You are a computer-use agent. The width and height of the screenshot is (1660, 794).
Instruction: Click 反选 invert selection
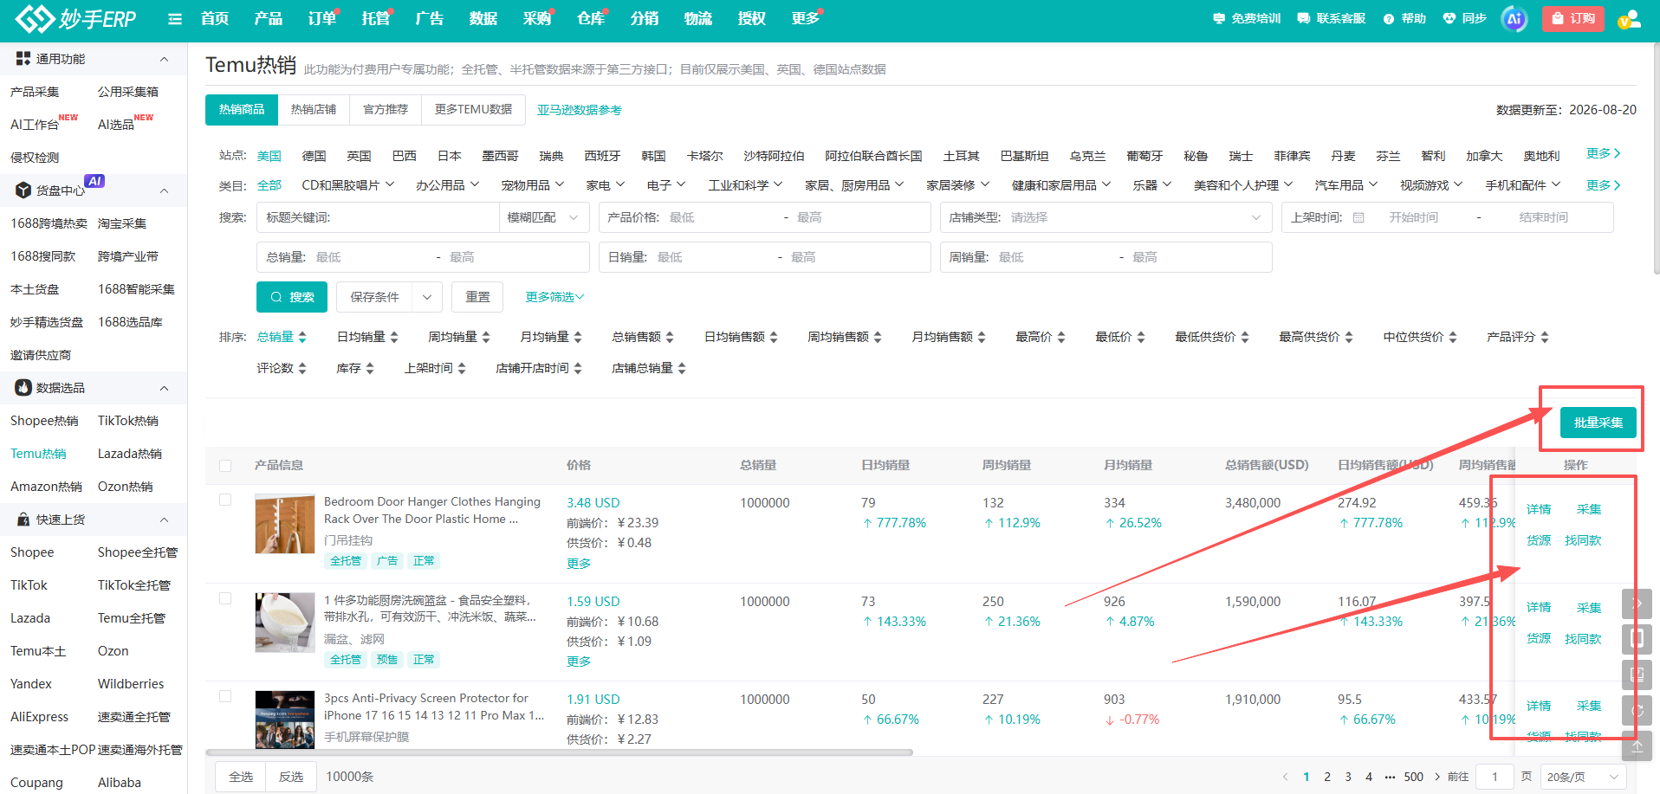tap(291, 777)
